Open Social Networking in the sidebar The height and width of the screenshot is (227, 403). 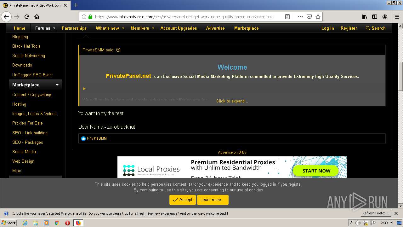coord(29,55)
